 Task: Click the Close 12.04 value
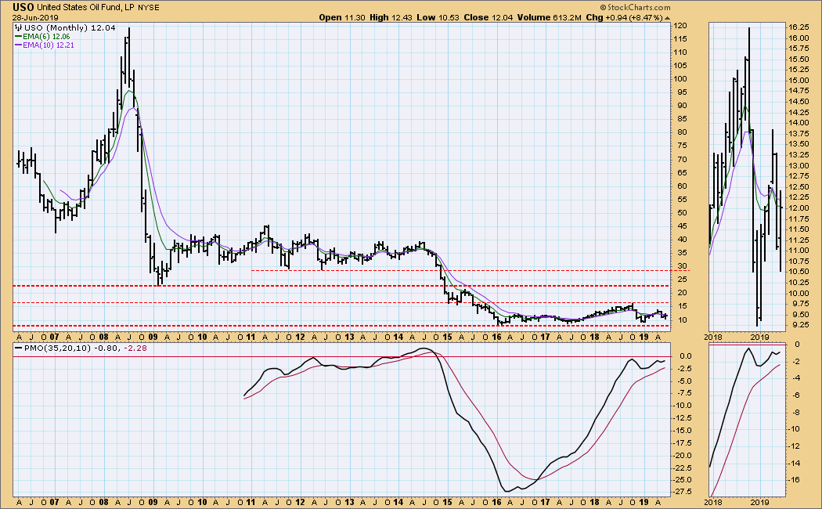click(x=488, y=17)
